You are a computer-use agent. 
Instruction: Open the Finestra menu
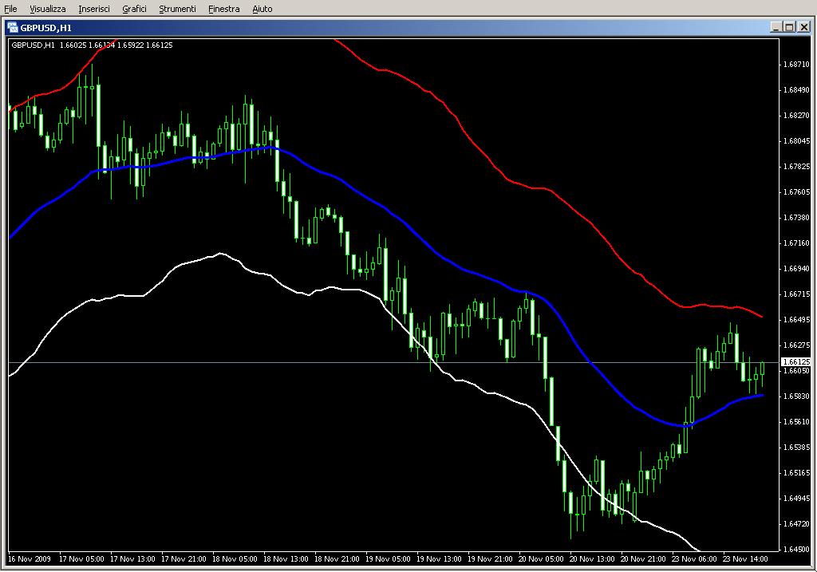[x=223, y=9]
